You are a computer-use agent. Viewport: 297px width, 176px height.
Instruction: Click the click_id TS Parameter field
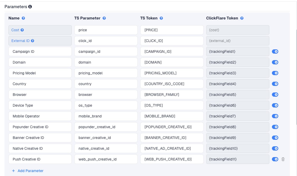pyautogui.click(x=106, y=41)
